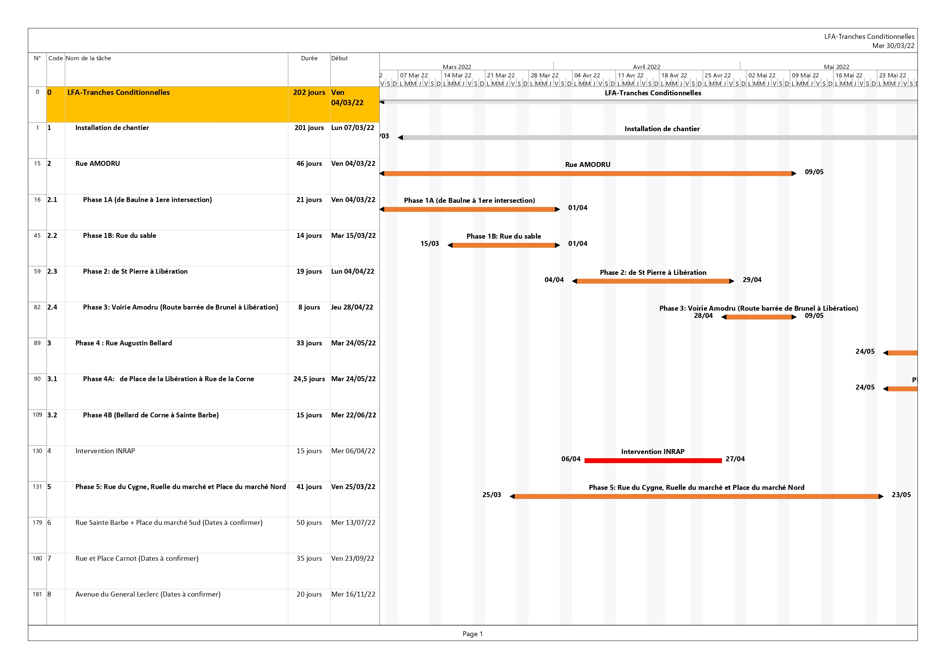946x669 pixels.
Task: Click the 'Durée' column header
Action: (309, 58)
